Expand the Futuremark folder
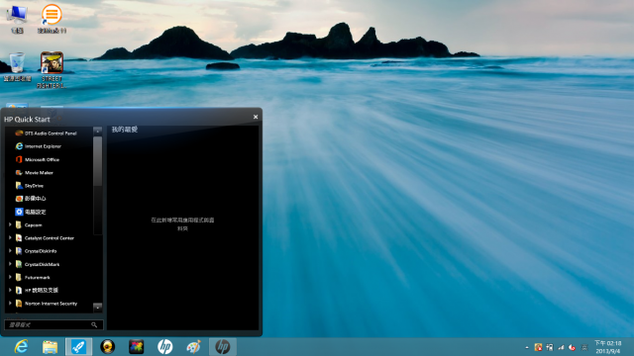Viewport: 634px width, 356px height. click(10, 277)
